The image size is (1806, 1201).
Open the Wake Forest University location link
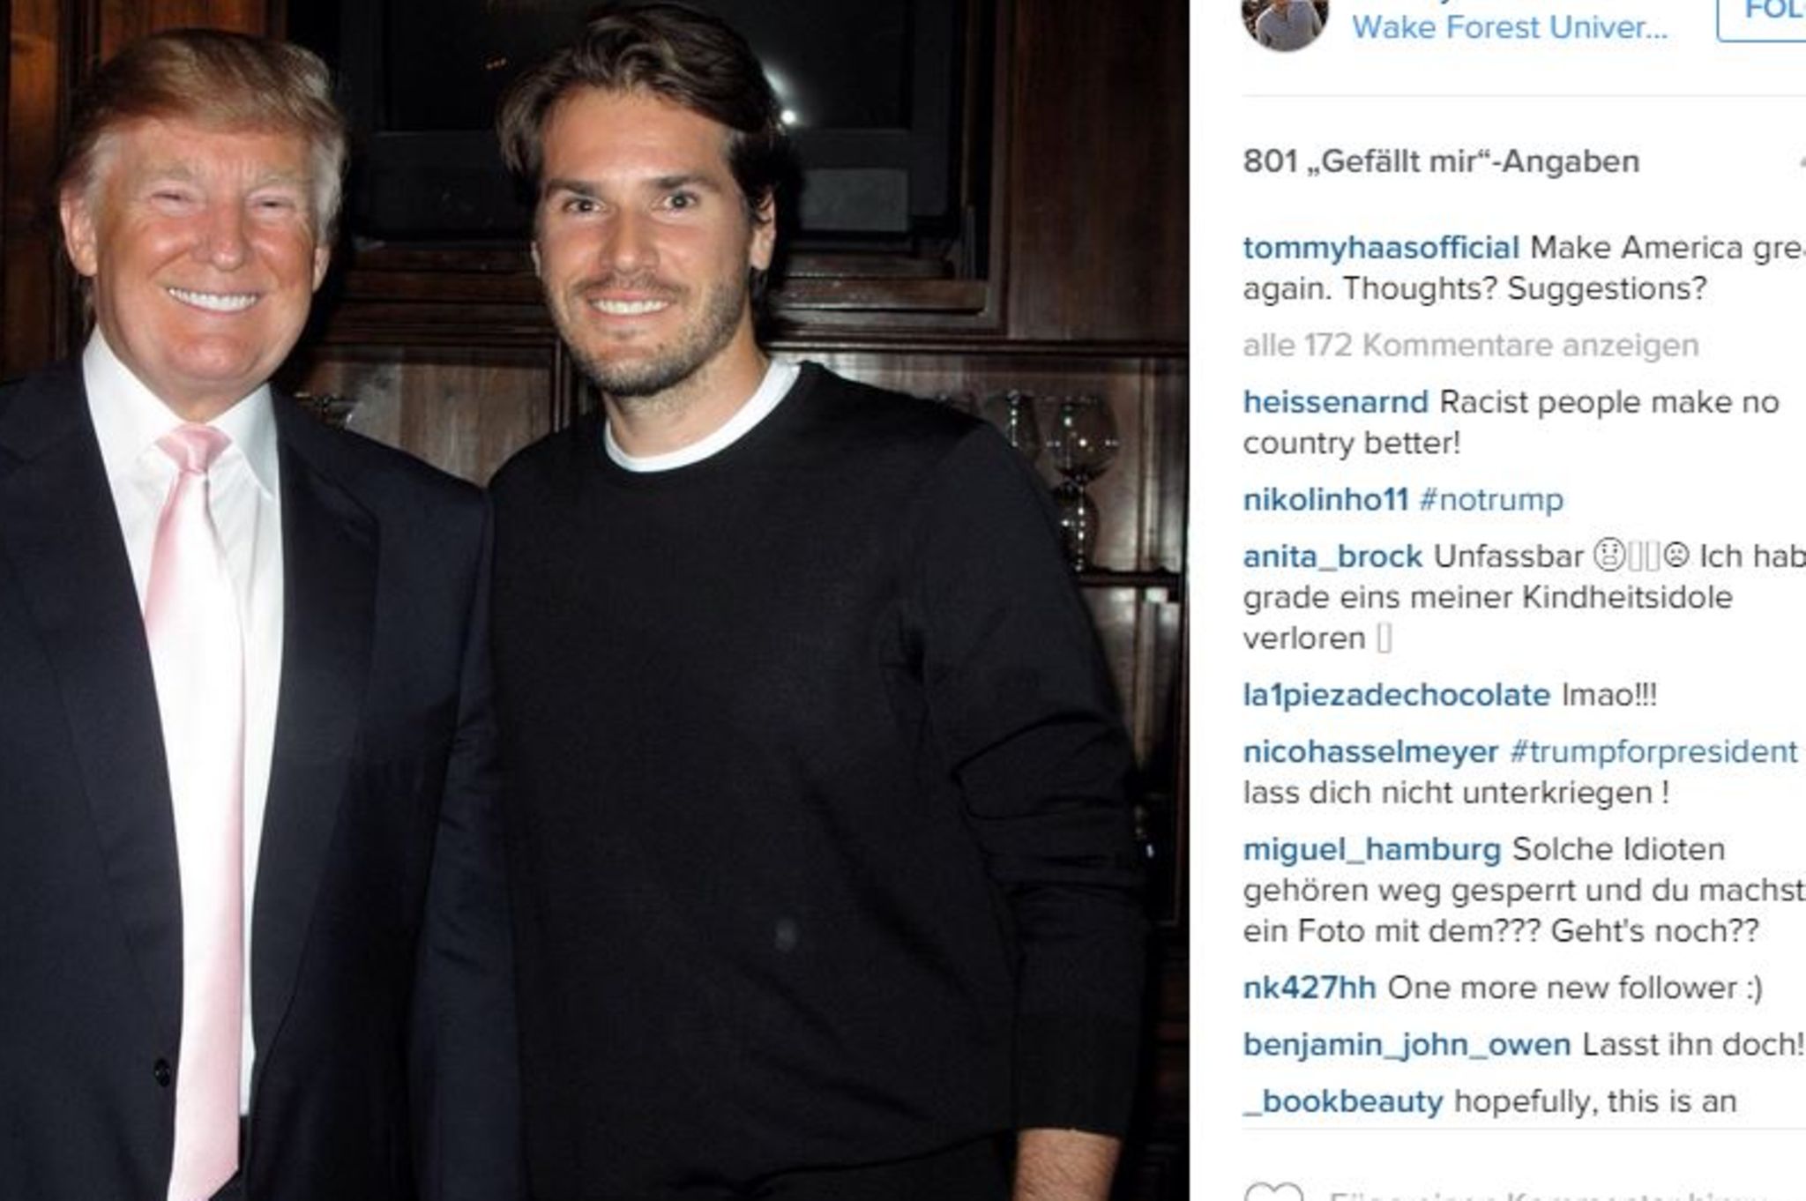tap(1510, 27)
